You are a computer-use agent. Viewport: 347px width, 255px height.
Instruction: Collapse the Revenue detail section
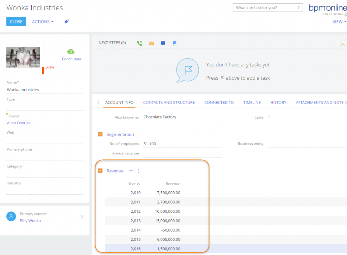100,171
